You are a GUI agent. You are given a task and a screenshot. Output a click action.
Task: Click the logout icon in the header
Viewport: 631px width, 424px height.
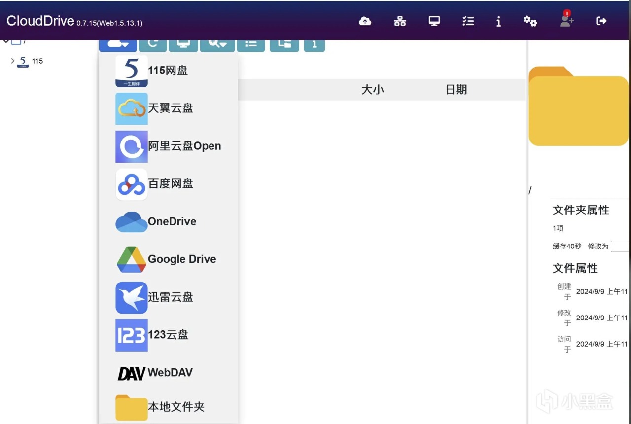coord(601,21)
